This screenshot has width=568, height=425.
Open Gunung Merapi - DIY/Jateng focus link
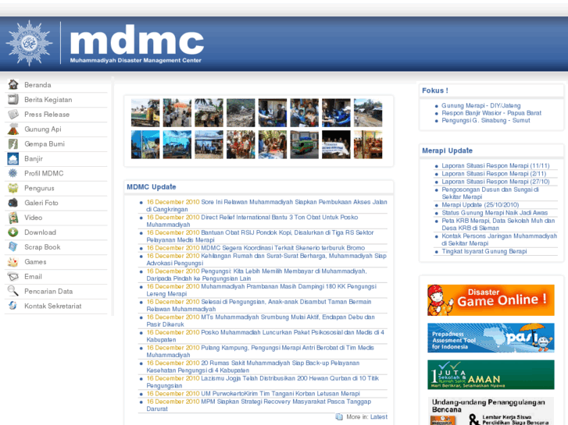click(481, 105)
